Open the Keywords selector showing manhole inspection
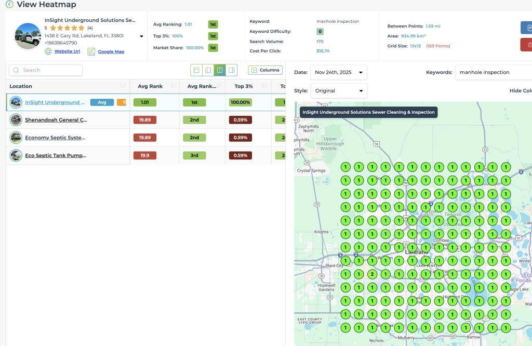This screenshot has height=346, width=532. [494, 72]
